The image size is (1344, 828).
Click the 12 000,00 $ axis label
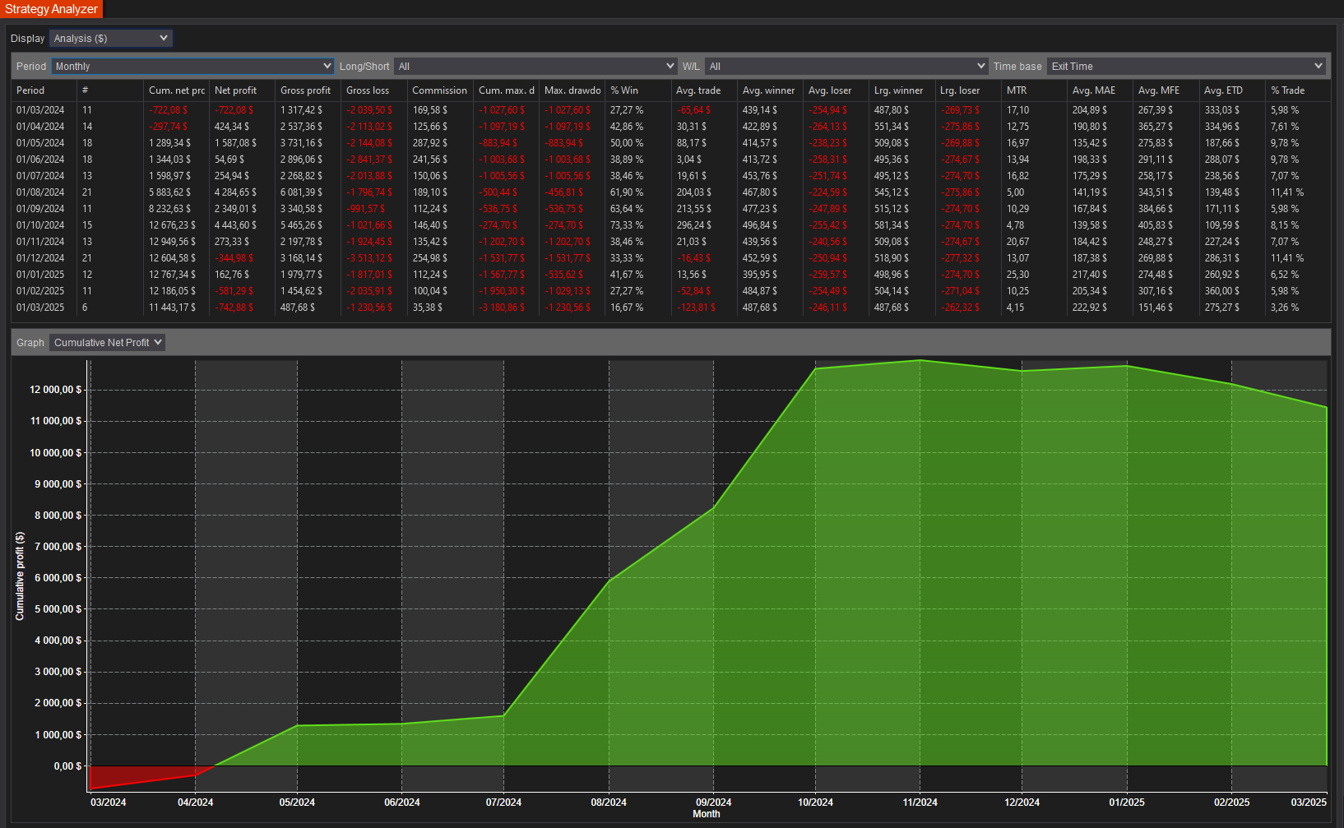[x=56, y=390]
